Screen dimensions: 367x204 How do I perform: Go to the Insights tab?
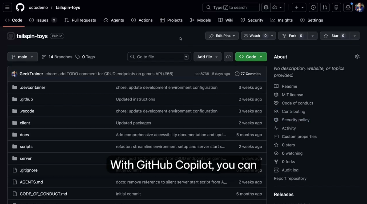(282, 20)
